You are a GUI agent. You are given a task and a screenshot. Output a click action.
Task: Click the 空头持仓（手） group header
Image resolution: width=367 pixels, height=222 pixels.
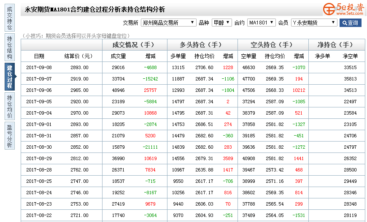click(273, 45)
